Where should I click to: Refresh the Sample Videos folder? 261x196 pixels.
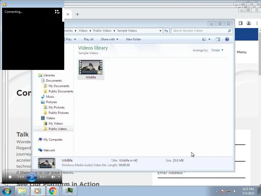pyautogui.click(x=166, y=31)
